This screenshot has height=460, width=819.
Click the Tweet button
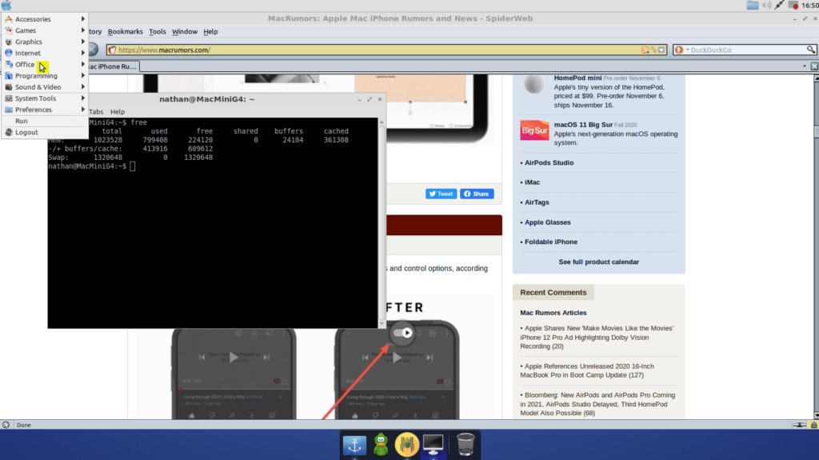441,194
